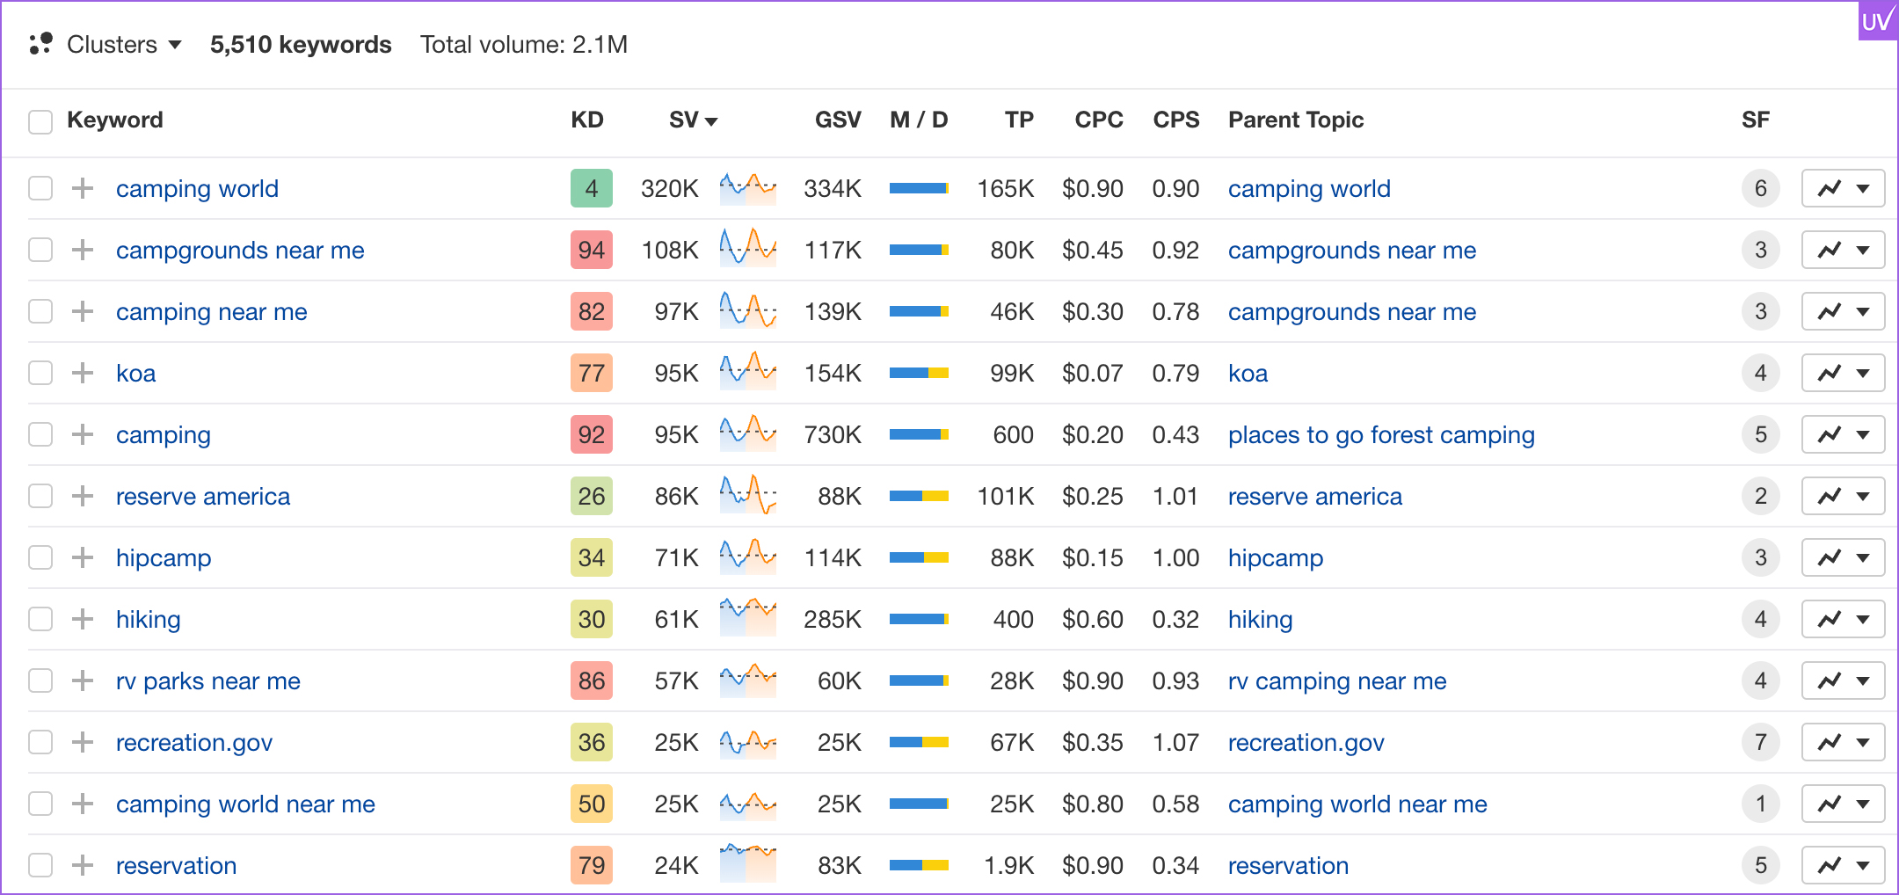
Task: Click the KD 94 badge for campgrounds near me
Action: 591,250
